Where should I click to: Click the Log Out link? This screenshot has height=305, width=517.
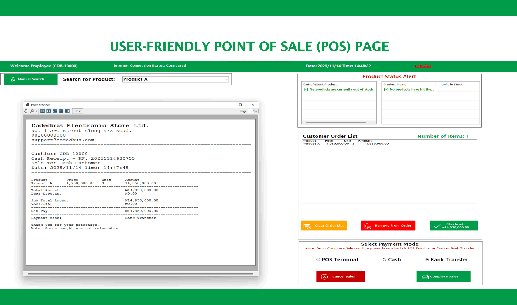pyautogui.click(x=423, y=66)
